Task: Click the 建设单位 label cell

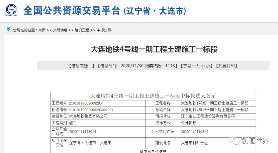Action: tap(59, 116)
